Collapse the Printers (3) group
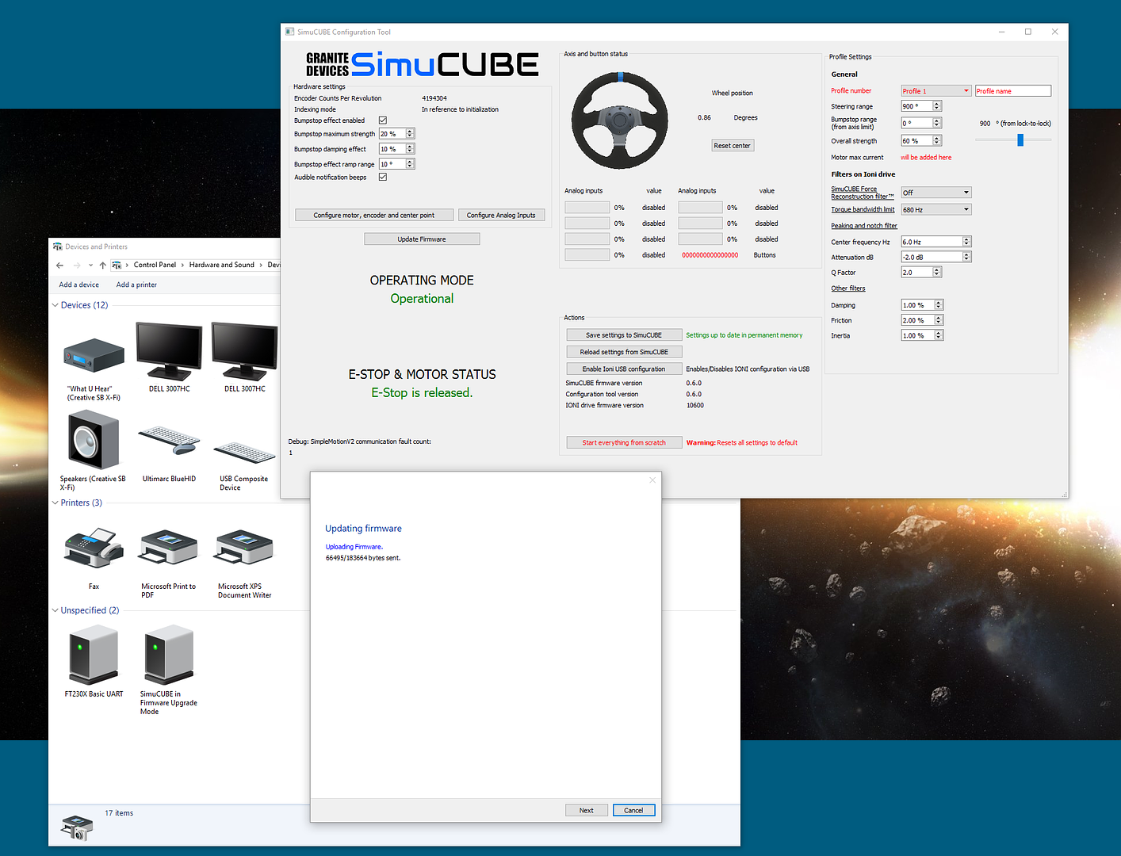 click(x=55, y=503)
